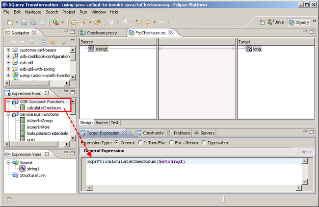Image resolution: width=319 pixels, height=207 pixels.
Task: Open the File menu
Action: tap(6, 12)
